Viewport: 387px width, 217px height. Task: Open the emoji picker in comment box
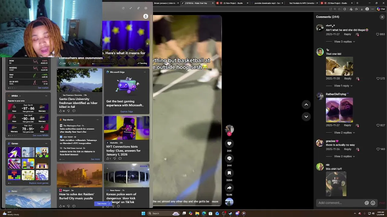click(373, 203)
